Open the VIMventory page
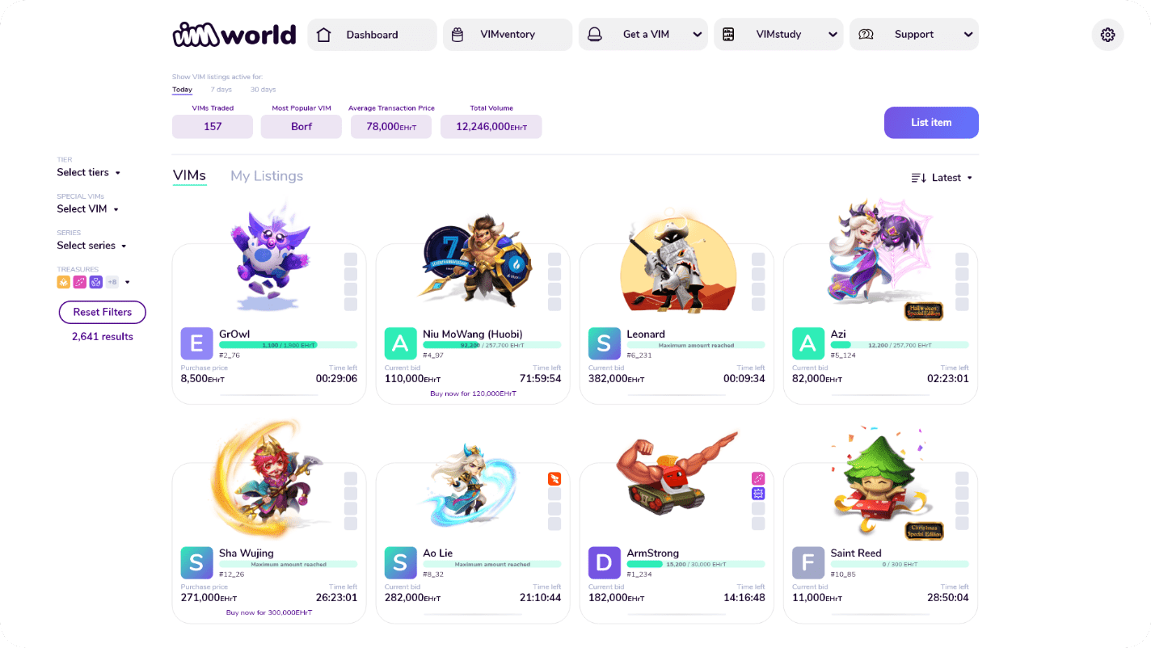The width and height of the screenshot is (1151, 648). [508, 35]
